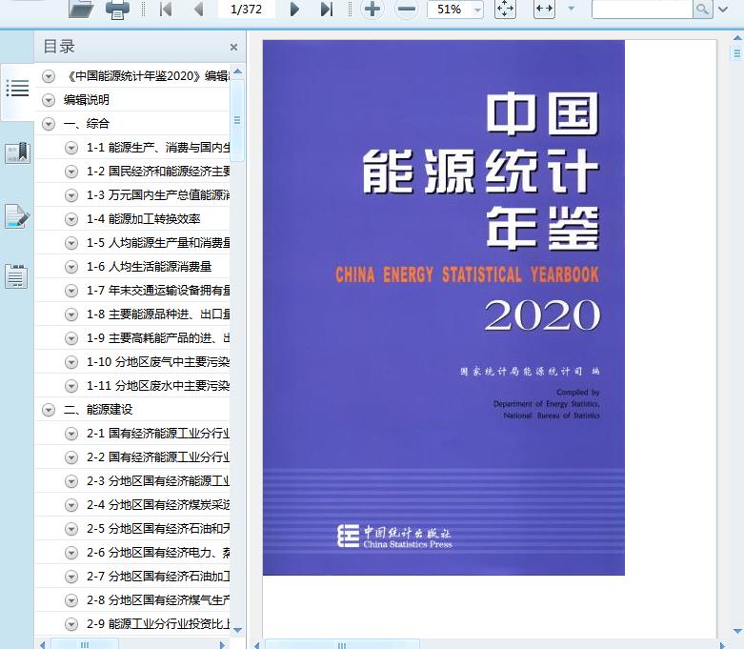Click the document vertical scrollbar thumb

coord(737,52)
